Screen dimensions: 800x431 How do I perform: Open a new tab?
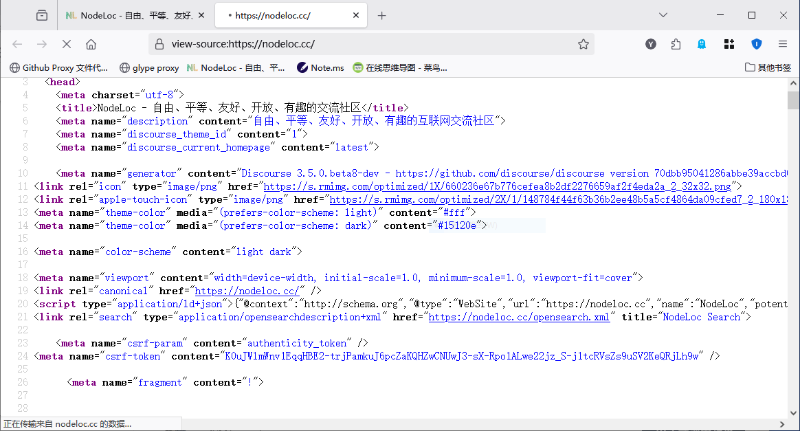pos(381,16)
